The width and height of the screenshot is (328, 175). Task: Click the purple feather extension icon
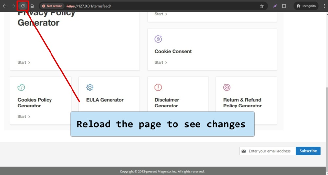(x=275, y=6)
